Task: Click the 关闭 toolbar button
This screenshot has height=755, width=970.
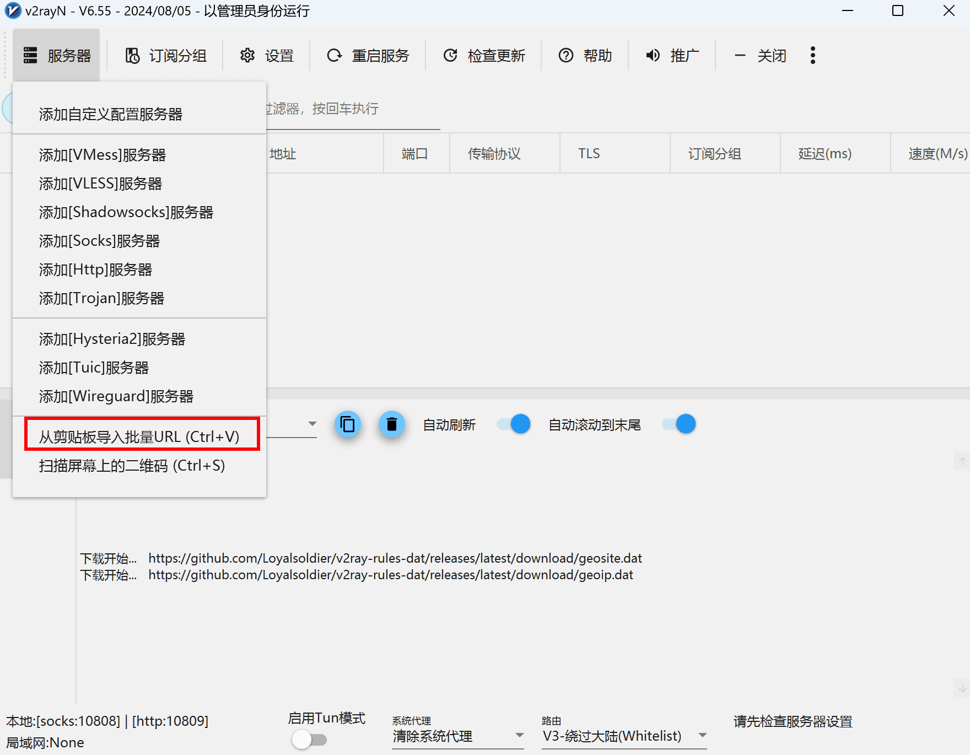Action: point(761,56)
